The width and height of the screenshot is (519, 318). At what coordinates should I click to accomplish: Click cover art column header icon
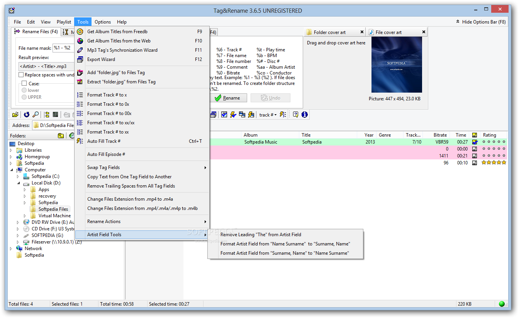[475, 135]
